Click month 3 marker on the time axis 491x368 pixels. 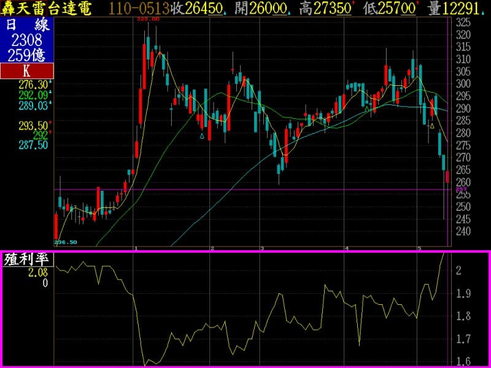pos(262,248)
